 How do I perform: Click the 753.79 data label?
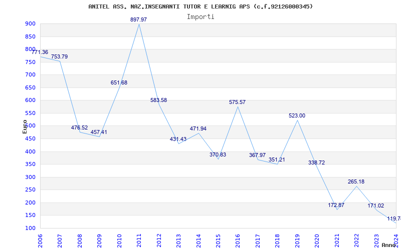tap(59, 56)
